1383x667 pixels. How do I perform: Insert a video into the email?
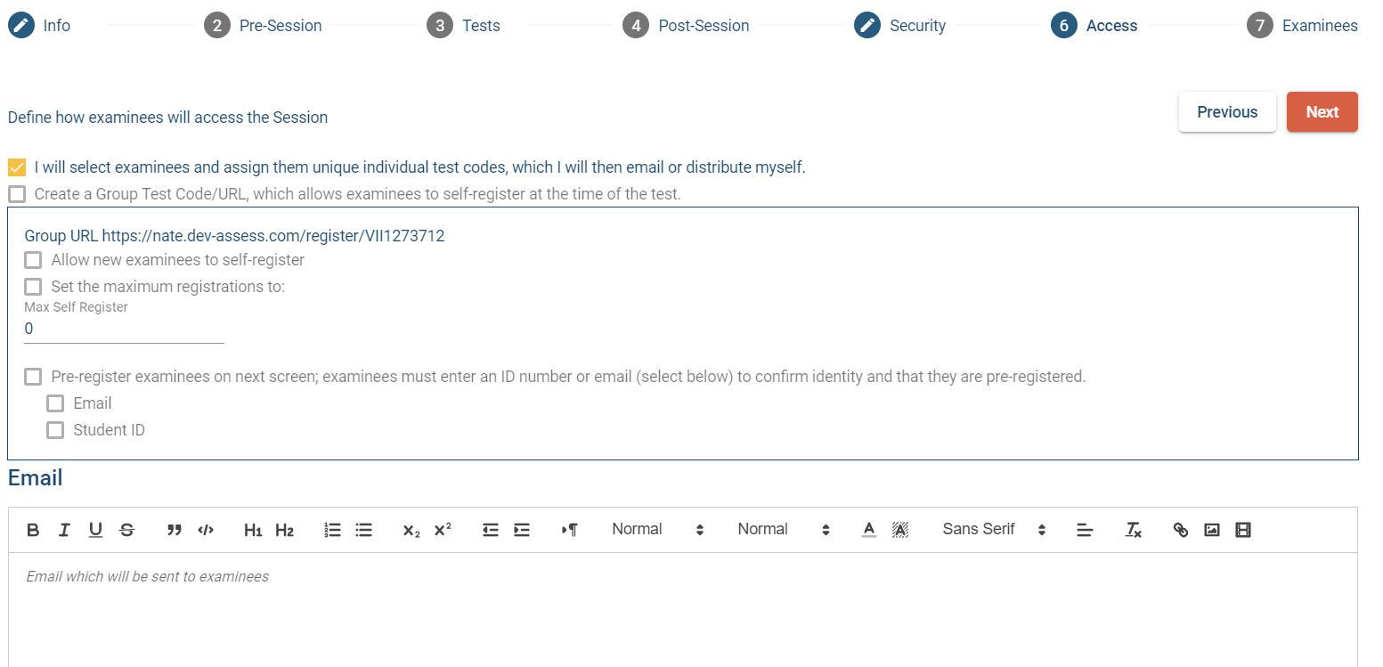pyautogui.click(x=1243, y=530)
